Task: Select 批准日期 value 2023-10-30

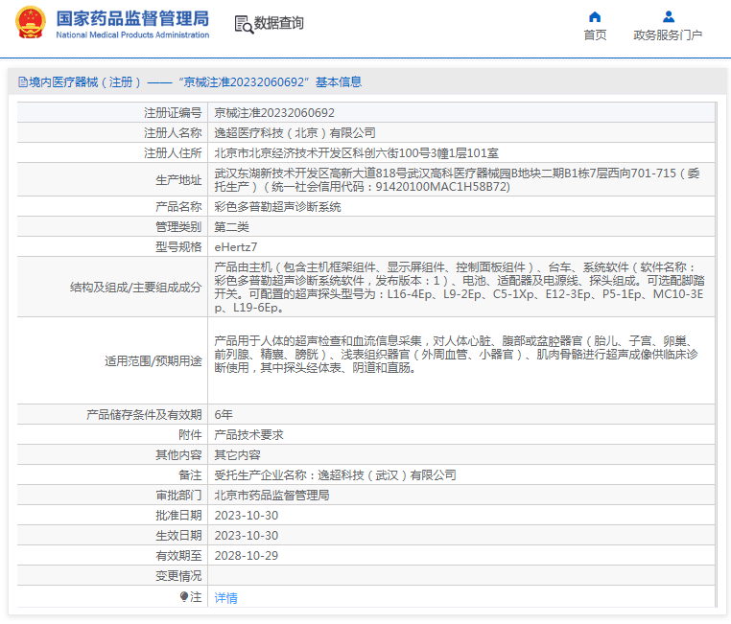Action: click(247, 515)
